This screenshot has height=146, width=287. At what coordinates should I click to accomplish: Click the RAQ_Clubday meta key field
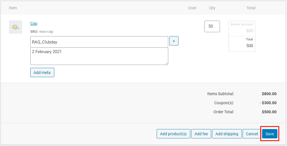99,42
